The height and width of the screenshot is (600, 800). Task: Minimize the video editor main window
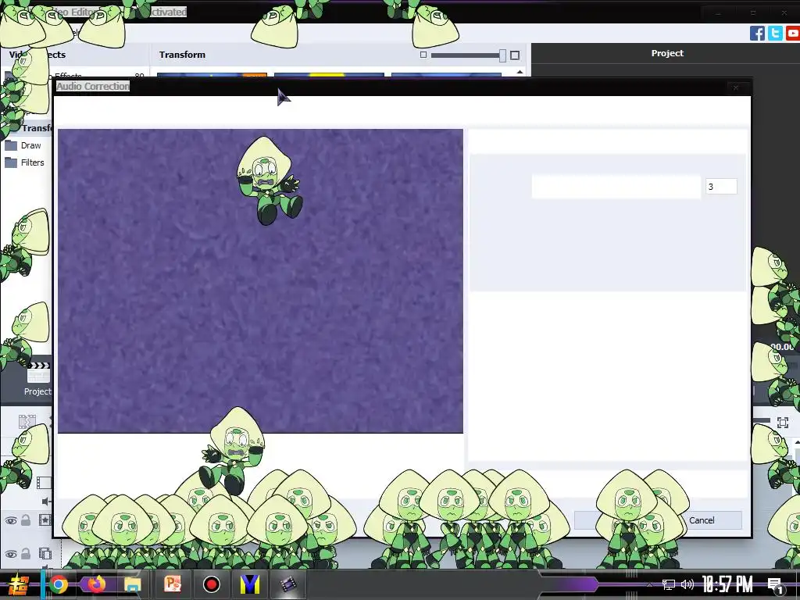point(718,12)
